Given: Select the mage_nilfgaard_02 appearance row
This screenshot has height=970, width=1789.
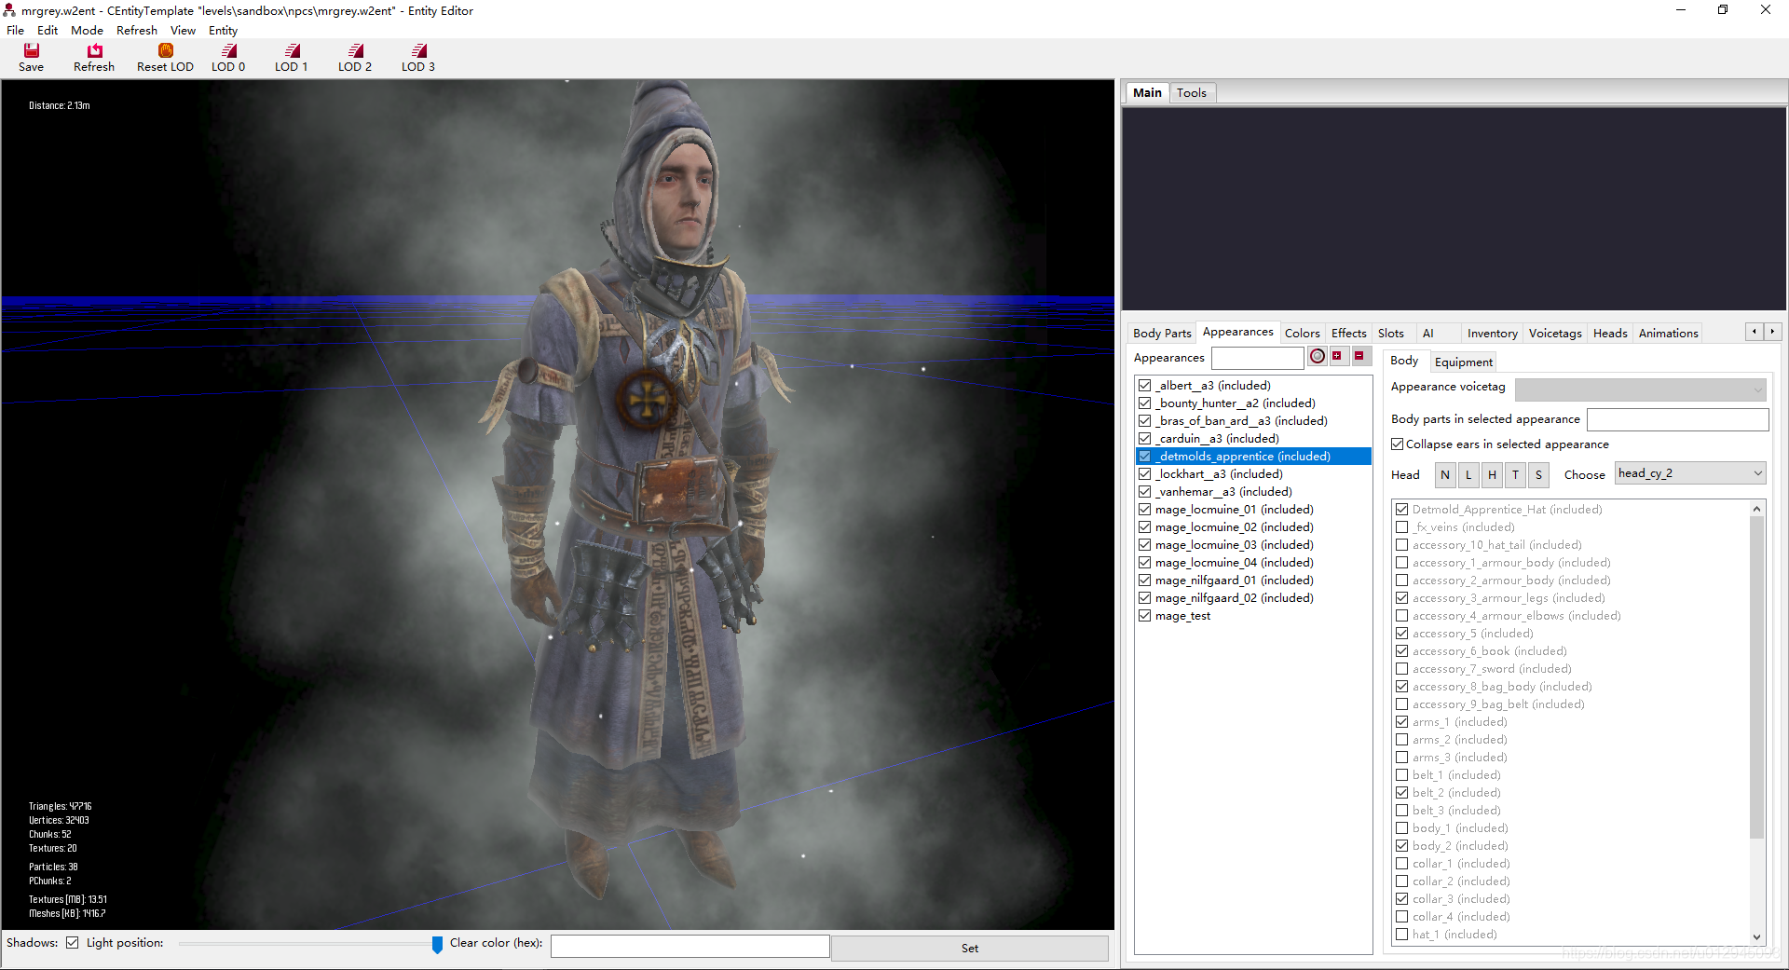Looking at the screenshot, I should (1253, 597).
